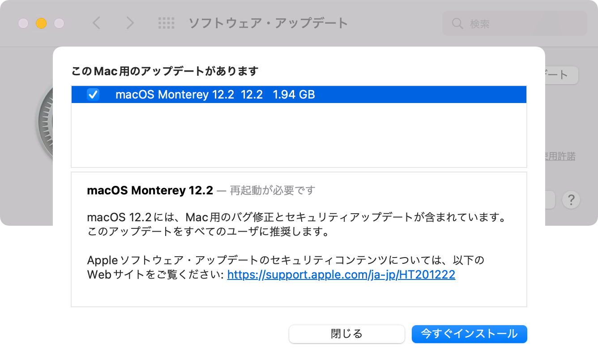Click the 今すぐインストール button
The width and height of the screenshot is (598, 361).
point(470,334)
